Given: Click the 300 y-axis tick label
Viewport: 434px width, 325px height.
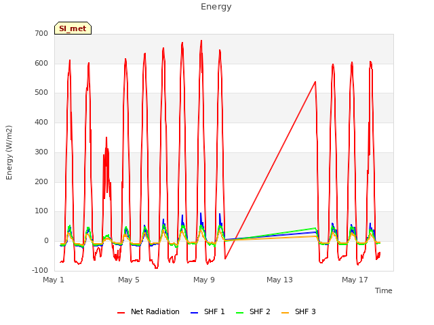Looking at the screenshot, I should click(41, 152).
